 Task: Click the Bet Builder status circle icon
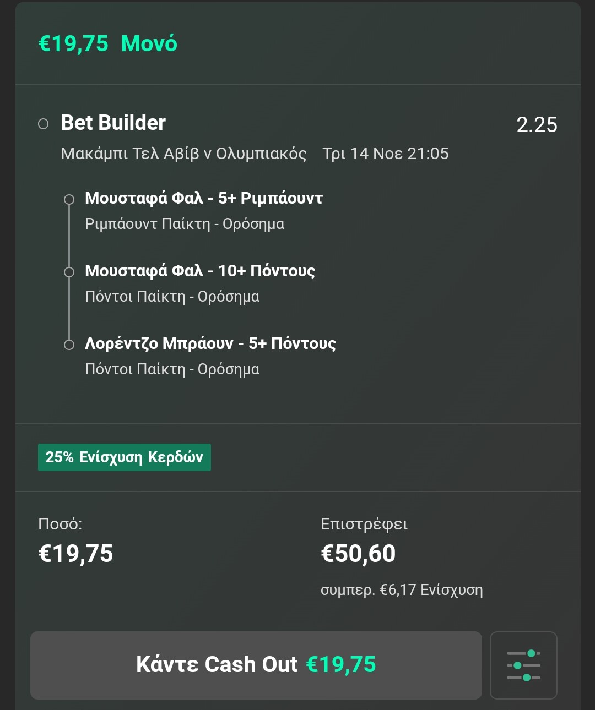43,124
